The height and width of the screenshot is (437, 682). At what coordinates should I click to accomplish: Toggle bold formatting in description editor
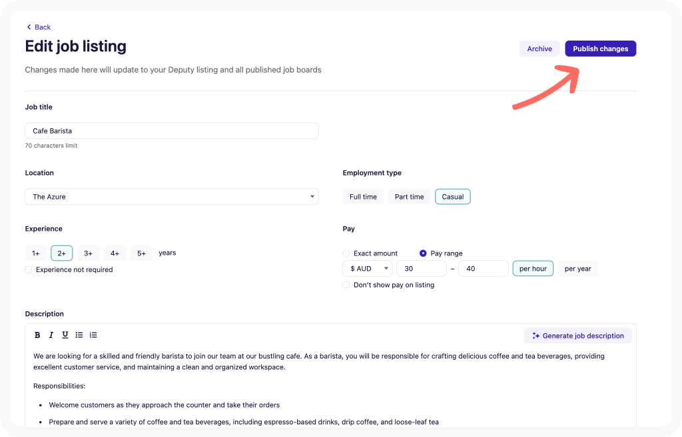[37, 335]
